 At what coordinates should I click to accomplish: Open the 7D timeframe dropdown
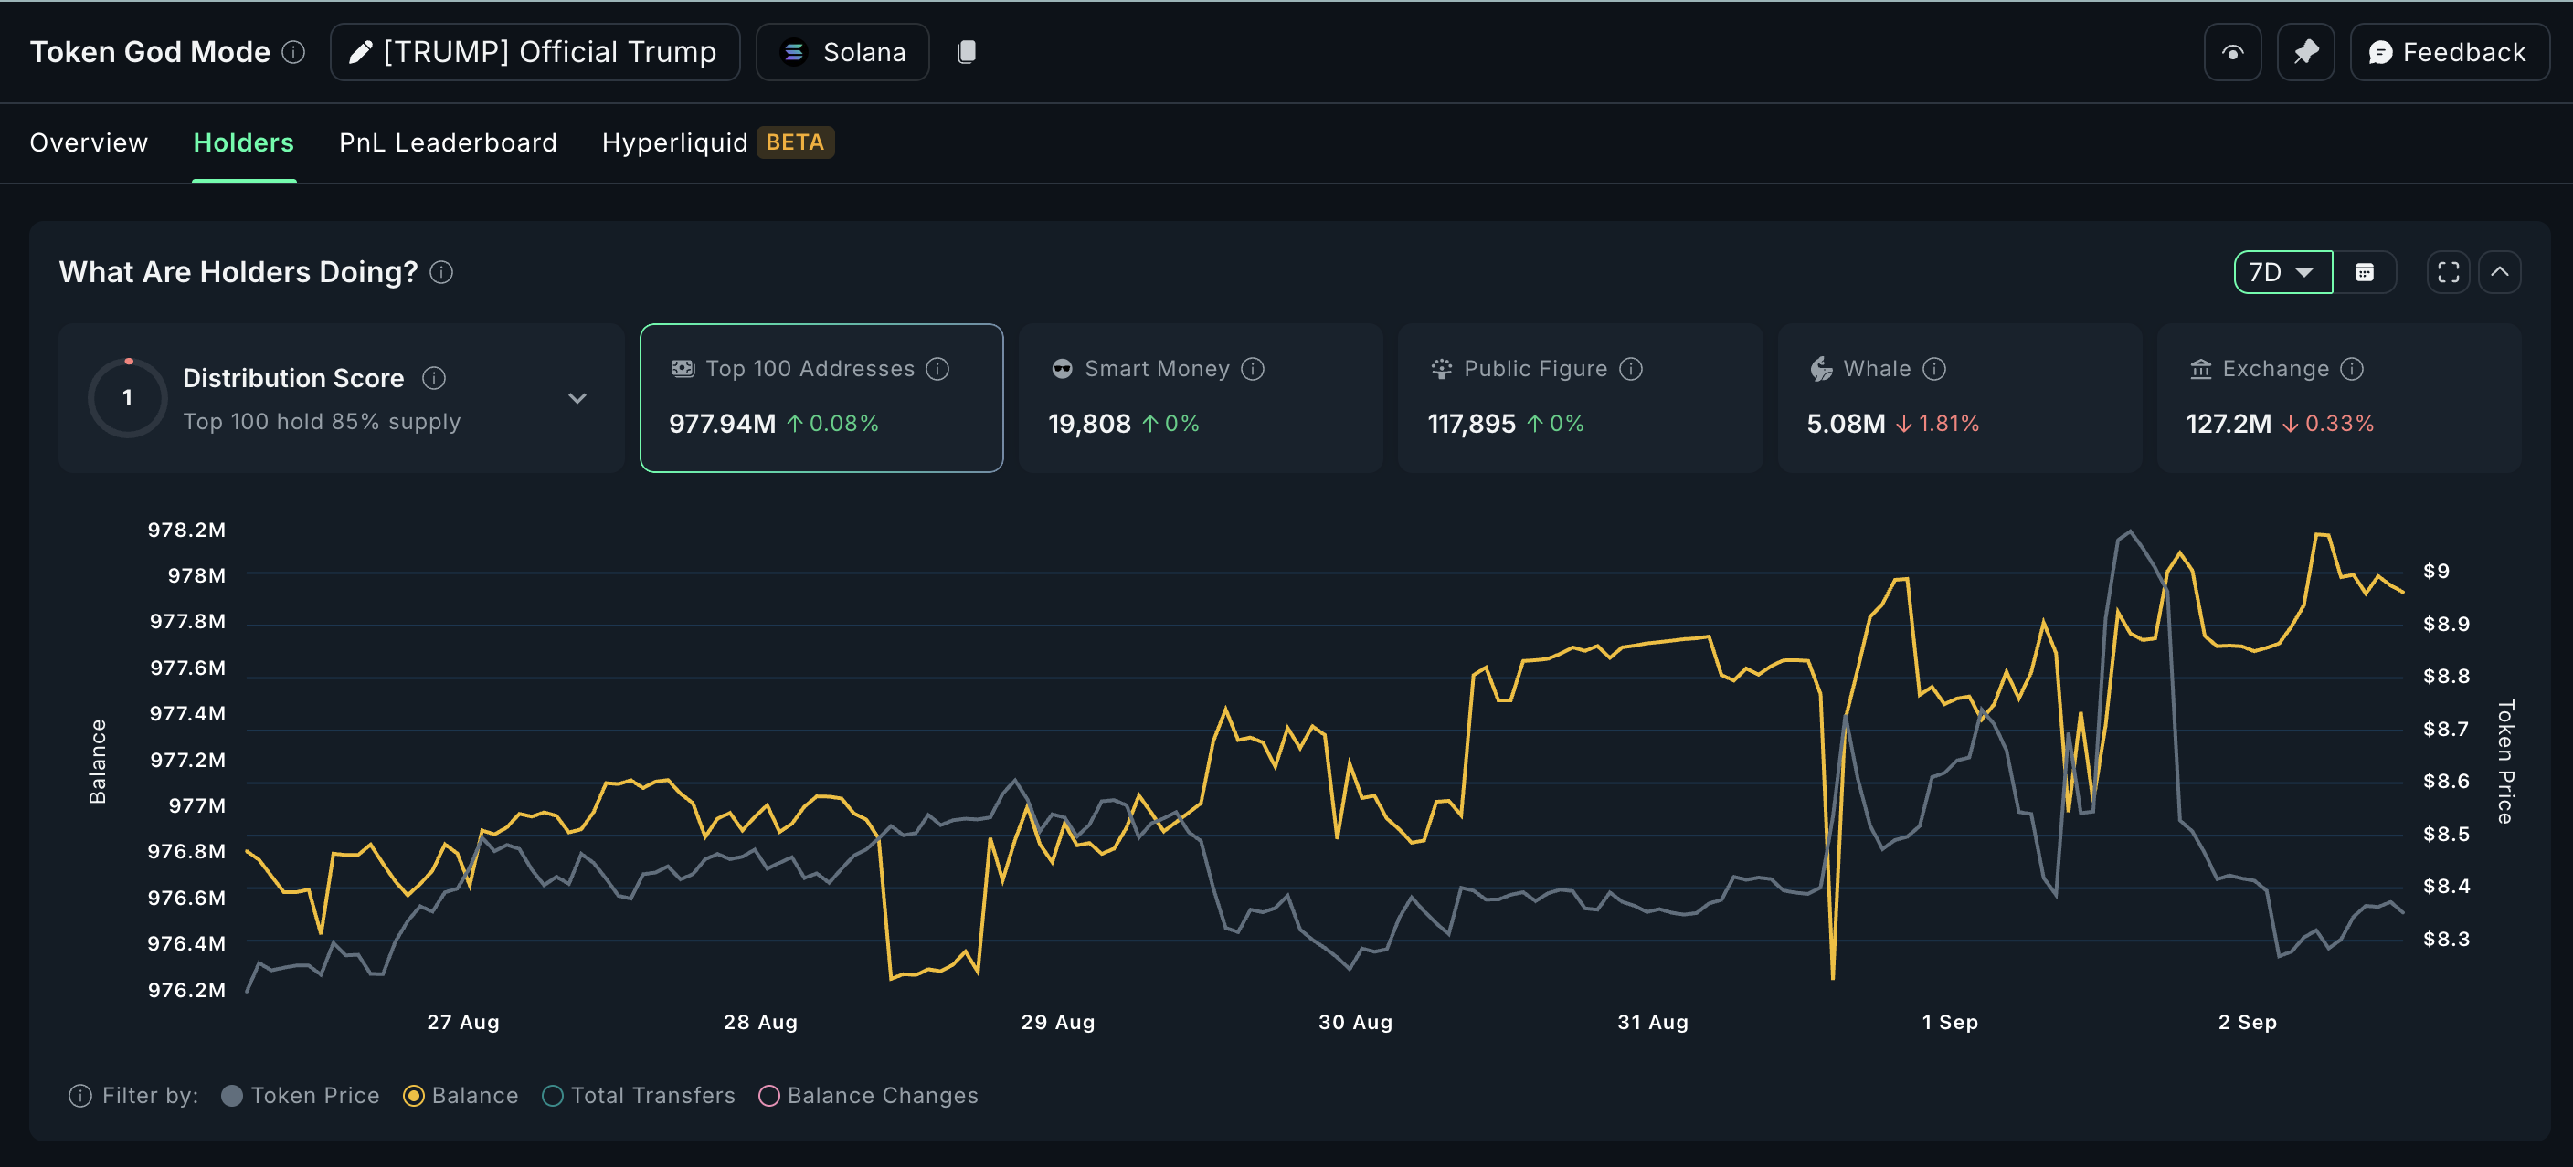pos(2282,272)
